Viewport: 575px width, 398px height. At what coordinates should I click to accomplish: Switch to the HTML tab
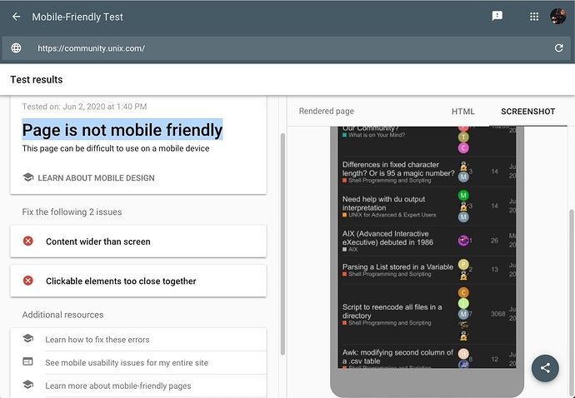tap(462, 112)
